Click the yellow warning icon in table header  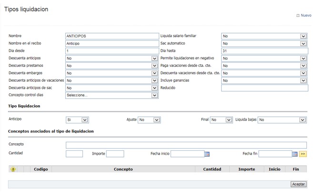pos(13,169)
